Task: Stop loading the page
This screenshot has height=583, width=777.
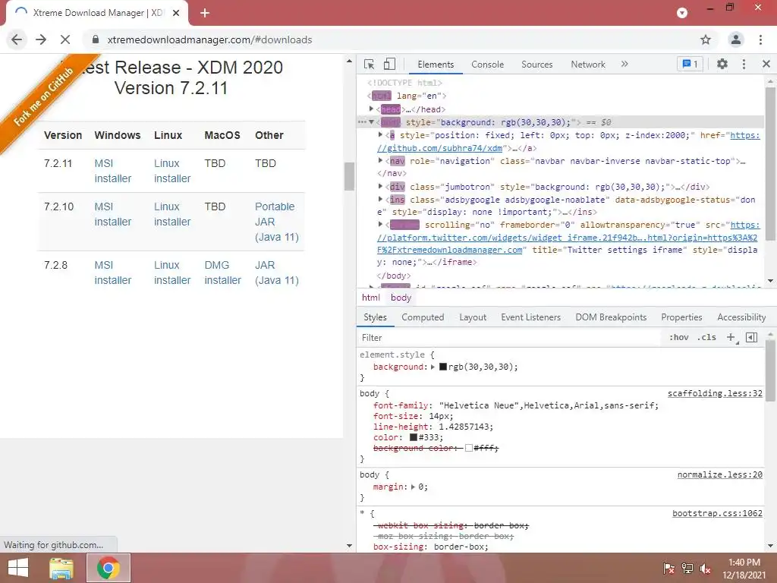Action: tap(65, 39)
